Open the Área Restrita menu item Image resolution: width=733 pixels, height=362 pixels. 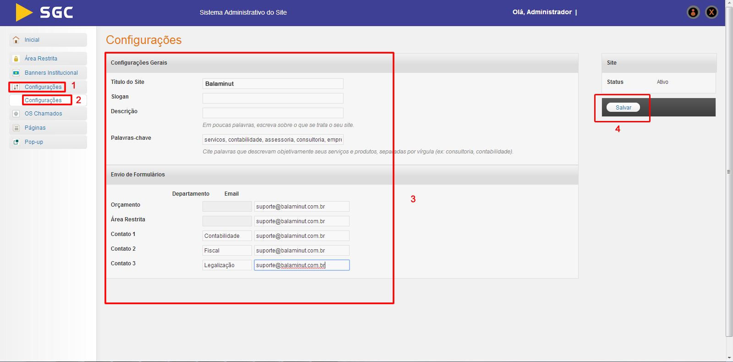48,59
